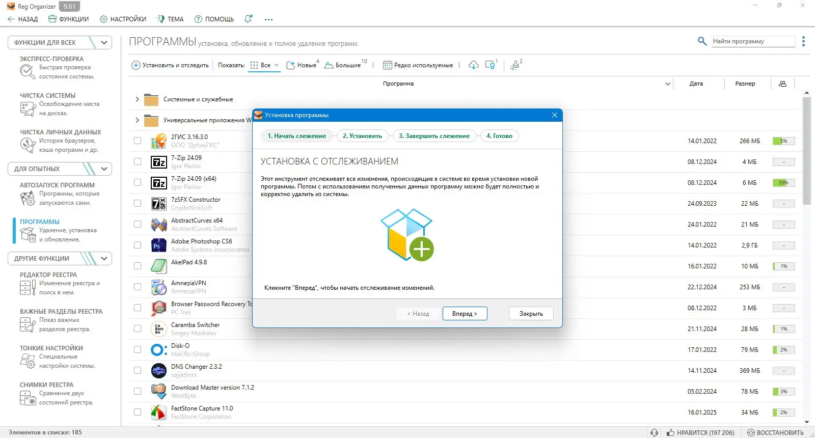Viewport: 815px width, 438px height.
Task: Click the monitor search icon with badge 1
Action: (x=490, y=65)
